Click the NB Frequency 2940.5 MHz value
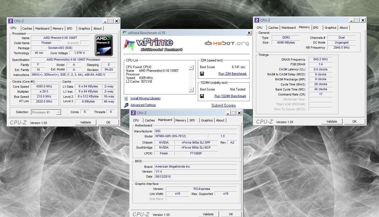379x217 pixels. click(342, 47)
